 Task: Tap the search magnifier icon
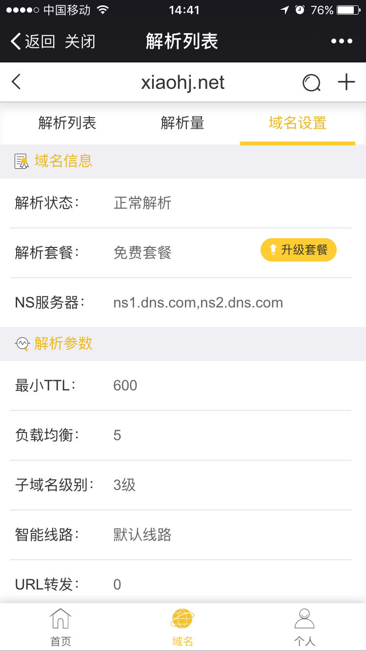[311, 83]
